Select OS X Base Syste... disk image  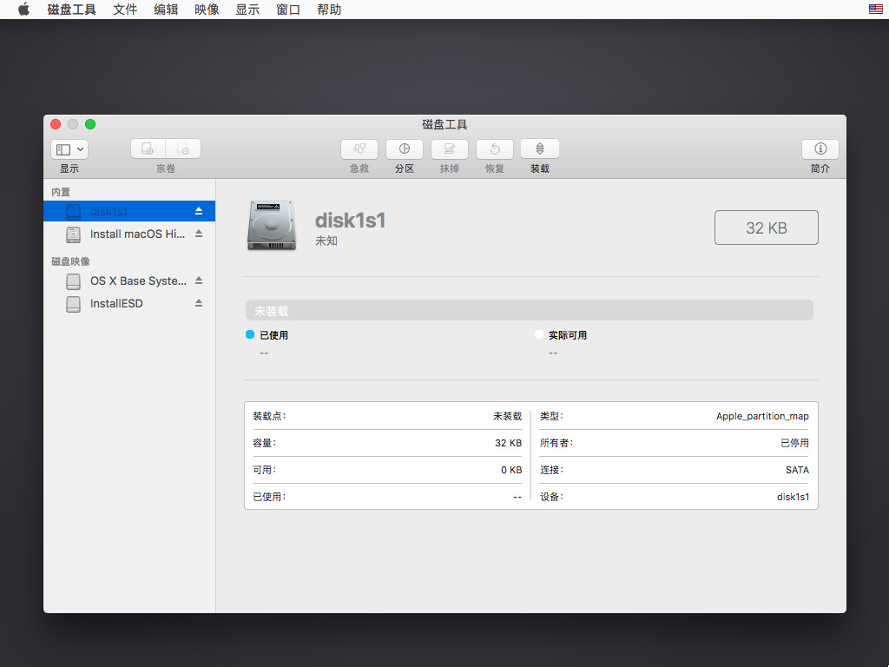coord(129,281)
